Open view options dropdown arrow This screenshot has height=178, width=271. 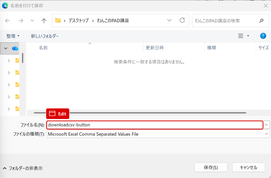[248, 36]
